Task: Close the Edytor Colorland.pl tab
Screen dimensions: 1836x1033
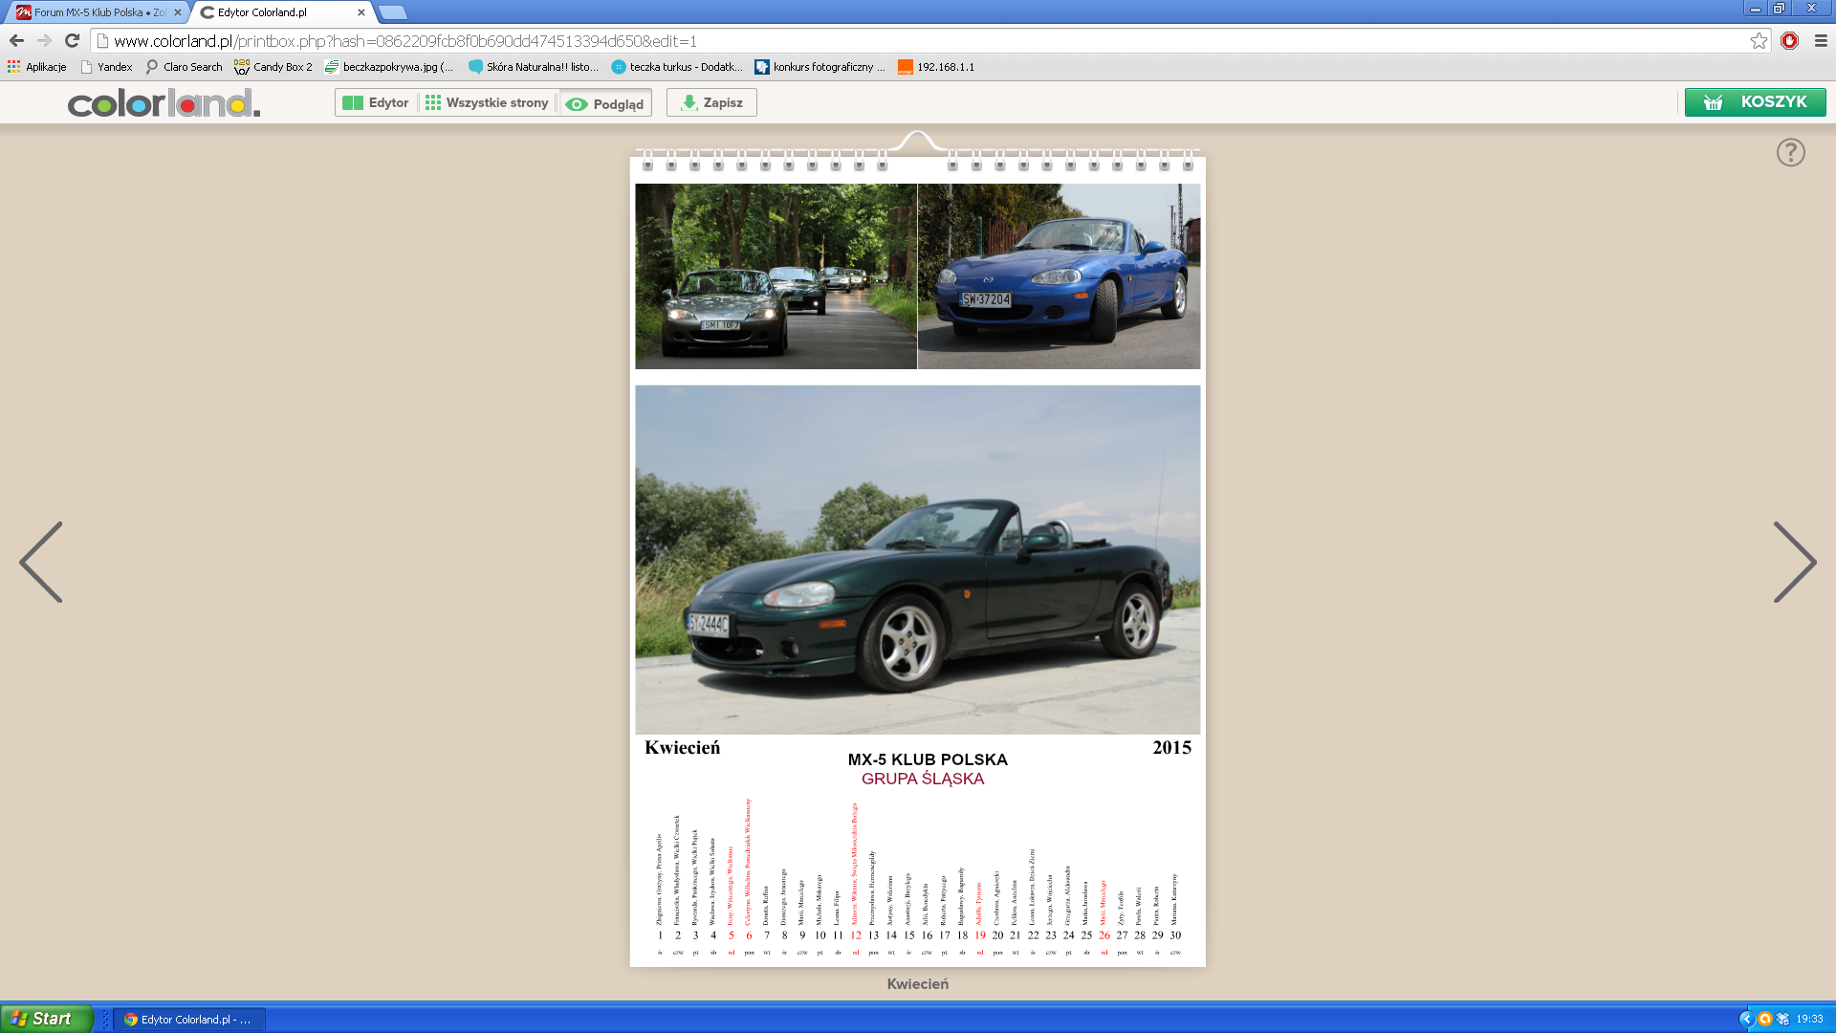Action: coord(361,12)
